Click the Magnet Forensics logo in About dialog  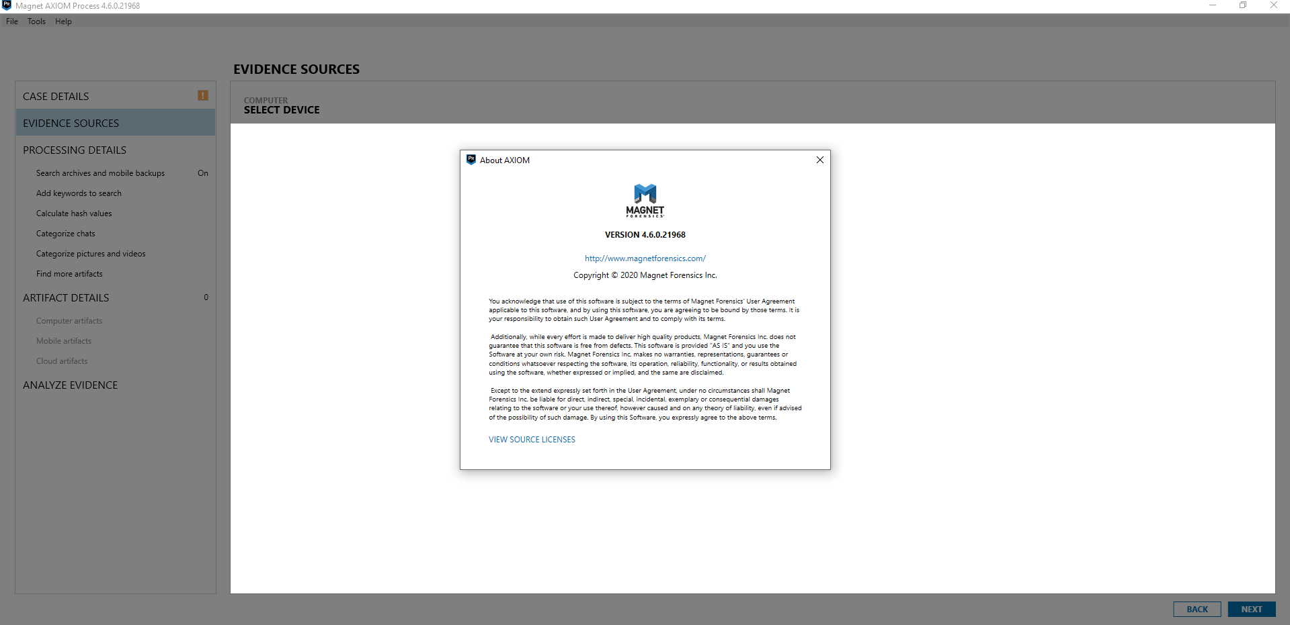pos(645,201)
